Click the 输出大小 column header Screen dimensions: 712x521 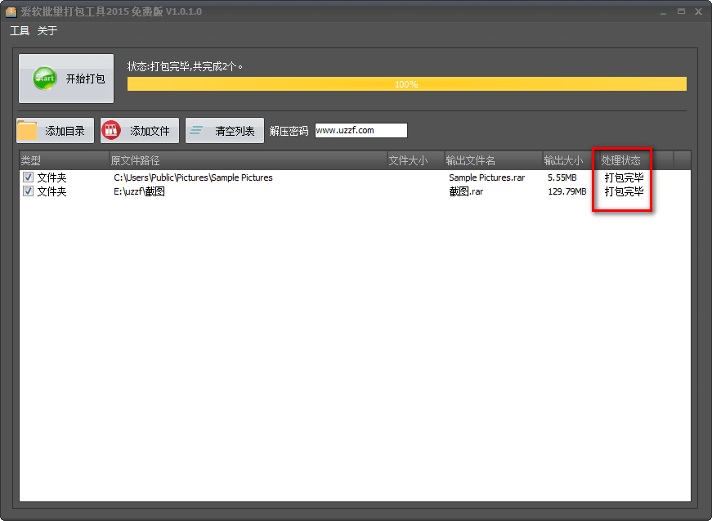coord(571,160)
